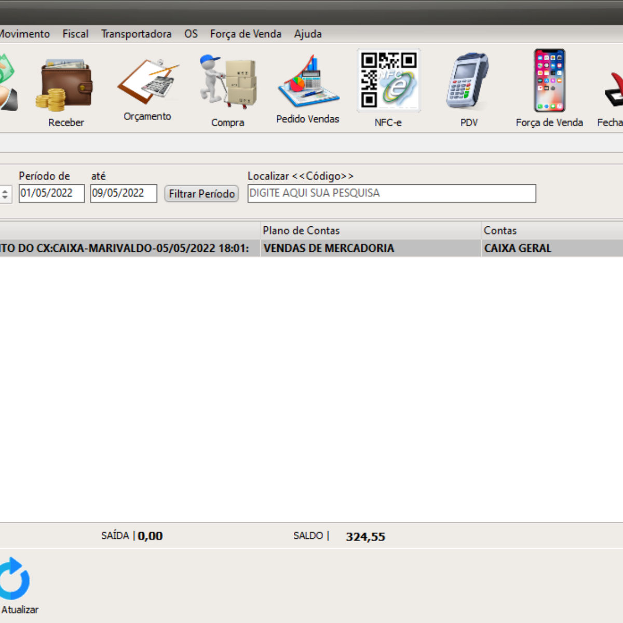Launch the NFC-e QR code icon
The width and height of the screenshot is (623, 623).
pos(388,80)
